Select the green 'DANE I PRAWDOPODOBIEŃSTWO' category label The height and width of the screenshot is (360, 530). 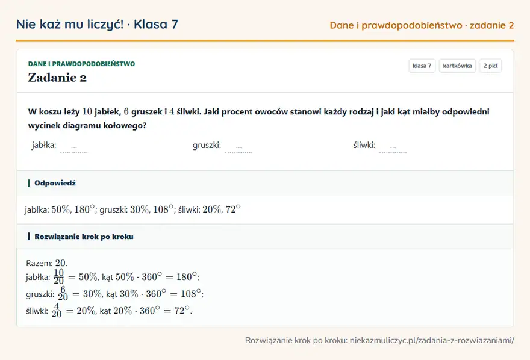pyautogui.click(x=81, y=64)
